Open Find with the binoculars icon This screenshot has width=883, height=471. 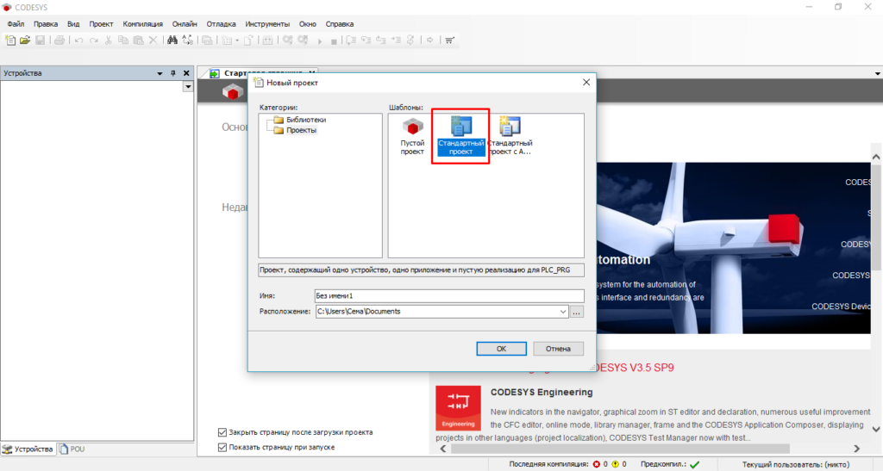click(172, 40)
